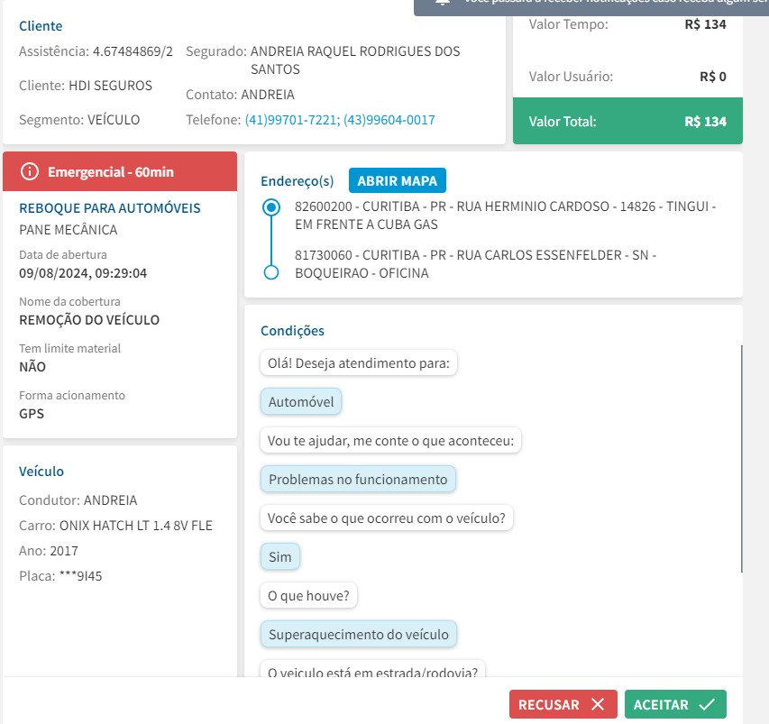
Task: Click the HDI SEGUROS client name
Action: 110,86
